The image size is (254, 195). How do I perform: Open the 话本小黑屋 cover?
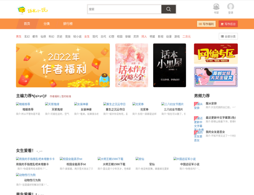(170, 65)
